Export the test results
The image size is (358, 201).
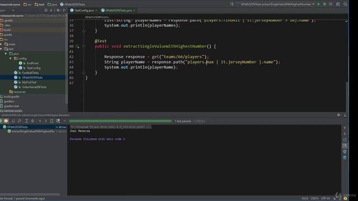pyautogui.click(x=52, y=121)
